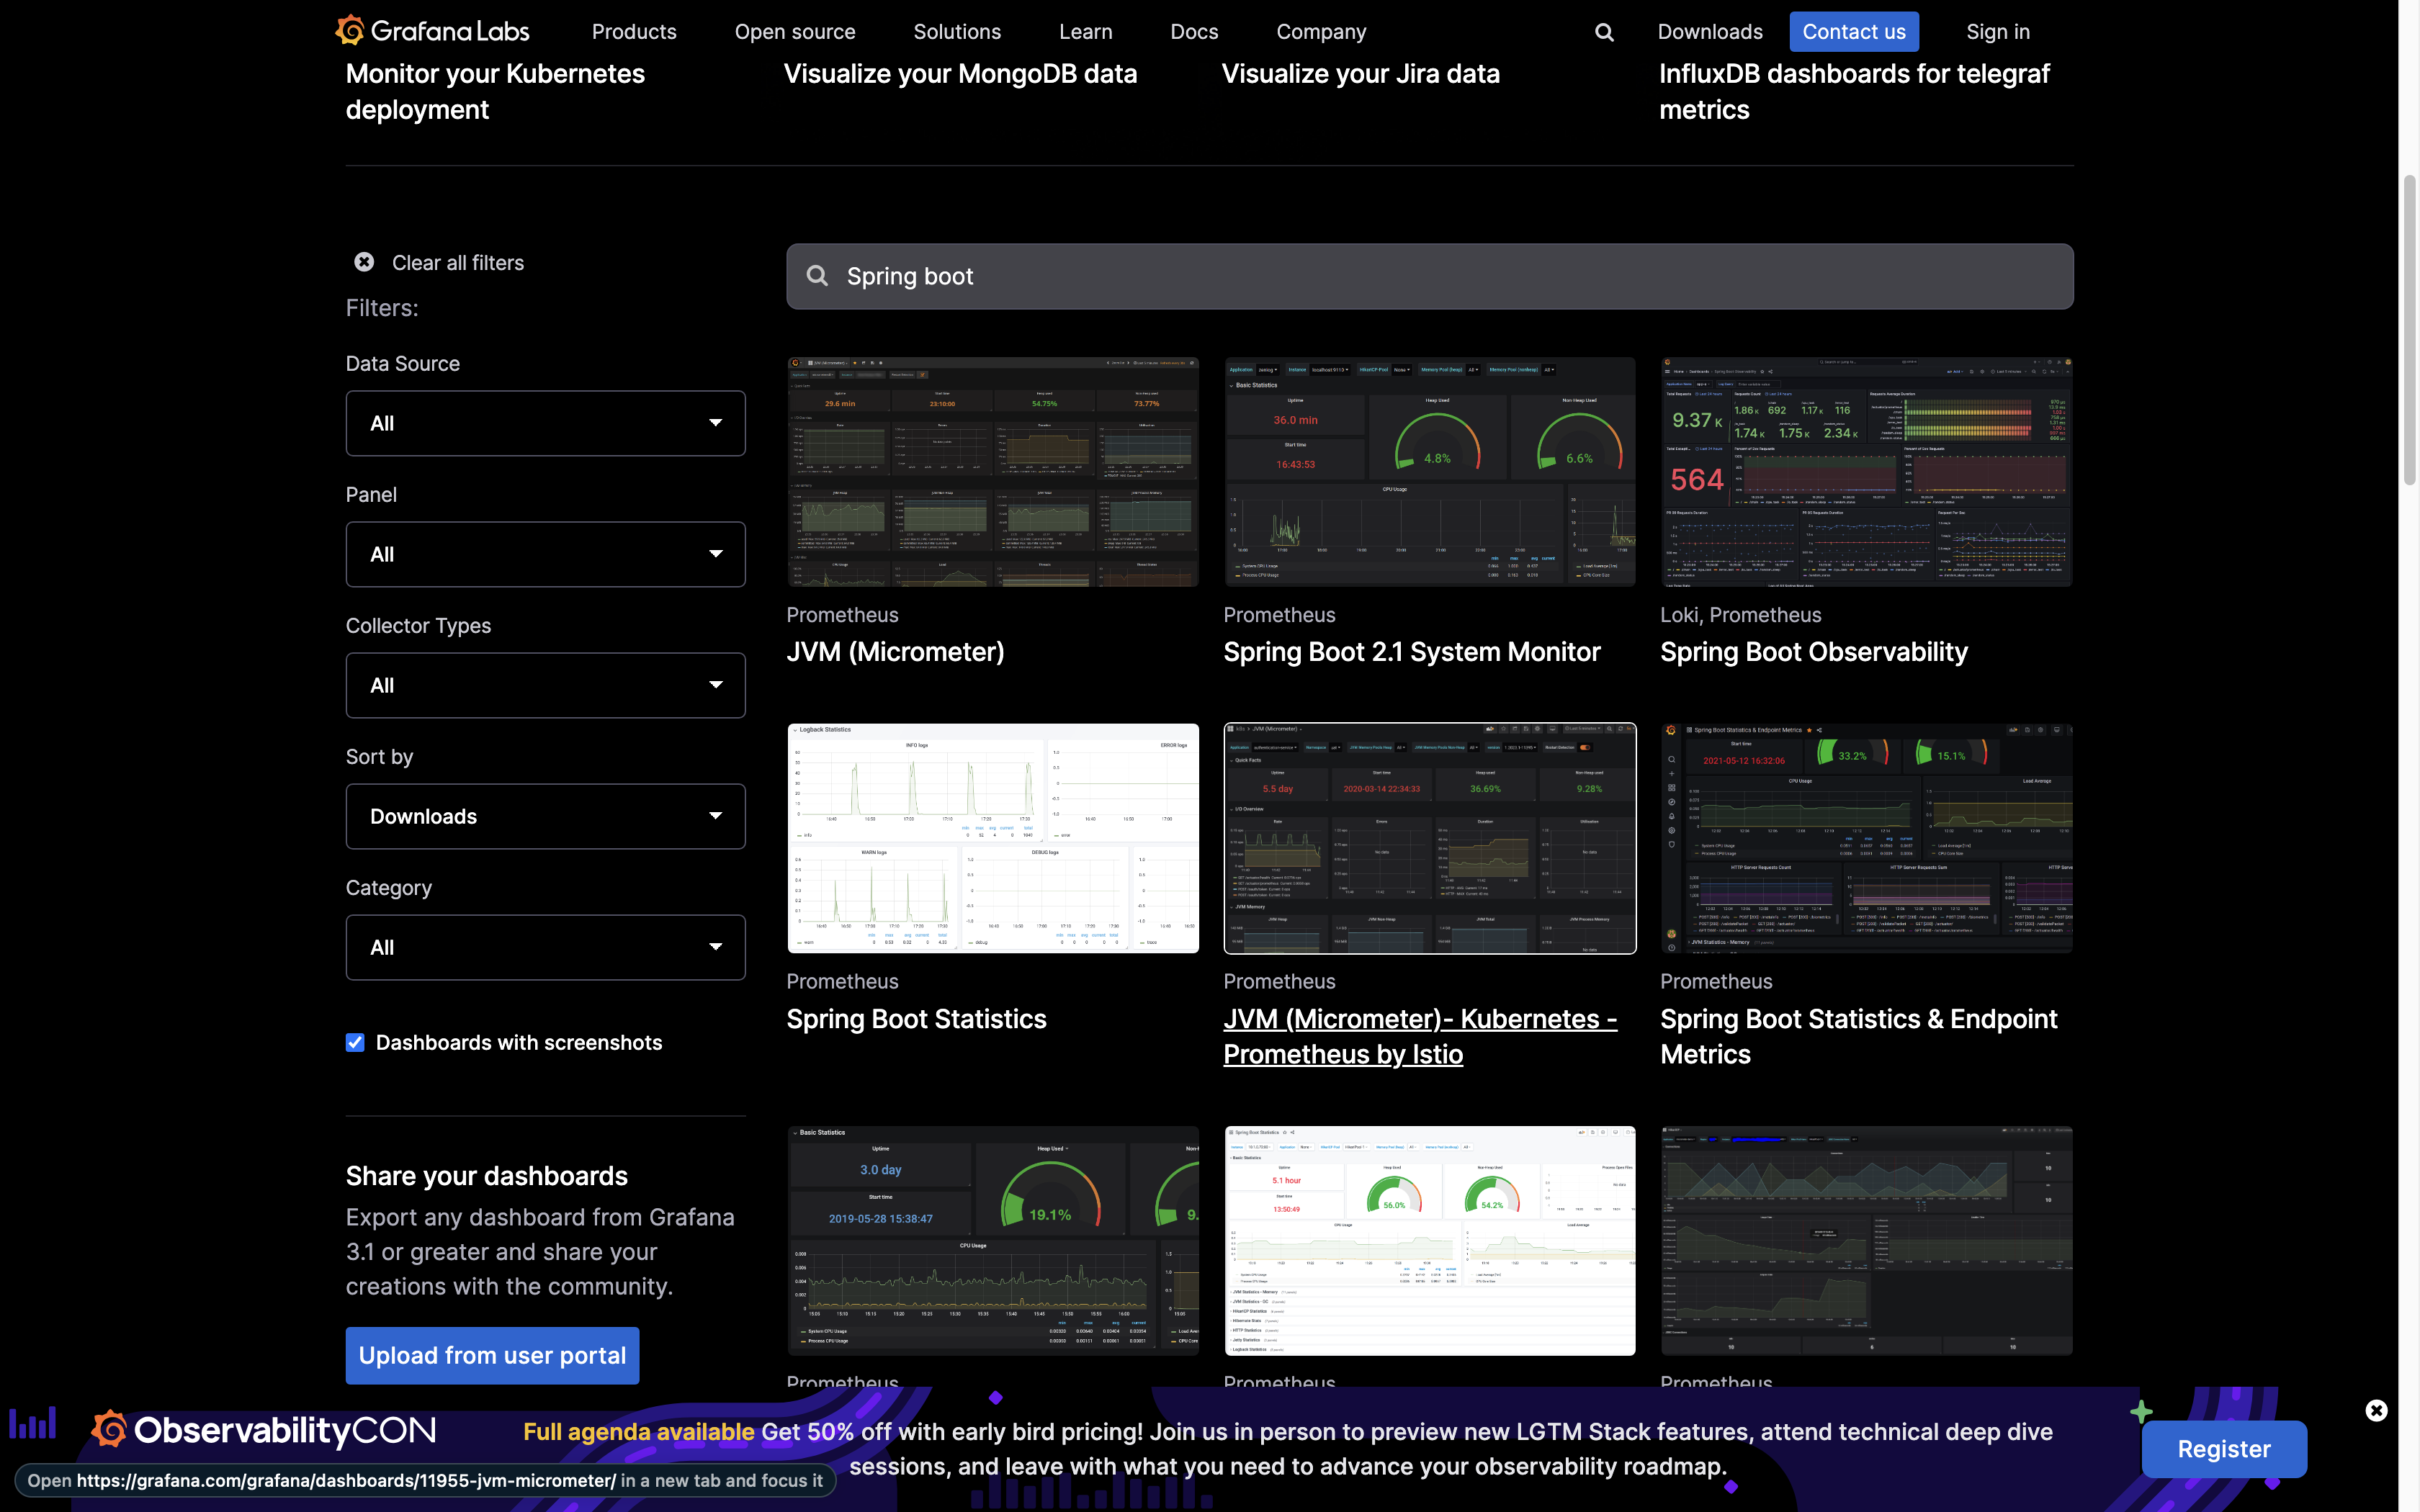Open the site search magnifier icon
The image size is (2420, 1512).
(1604, 32)
